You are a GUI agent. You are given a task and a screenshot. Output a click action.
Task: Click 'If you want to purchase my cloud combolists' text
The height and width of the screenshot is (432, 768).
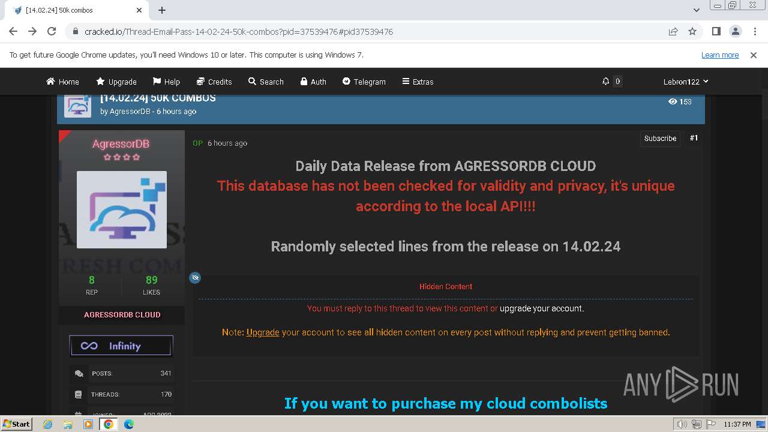coord(446,403)
